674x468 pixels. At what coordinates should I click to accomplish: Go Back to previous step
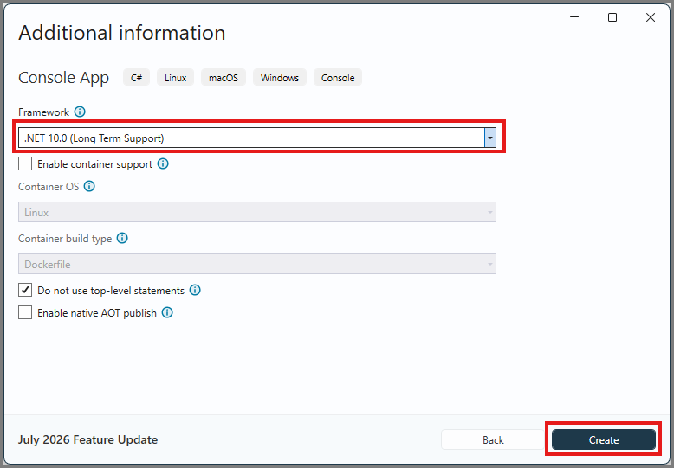pyautogui.click(x=493, y=439)
